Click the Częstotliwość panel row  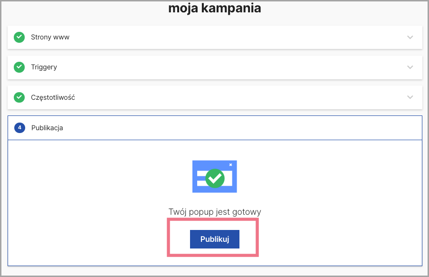(215, 97)
